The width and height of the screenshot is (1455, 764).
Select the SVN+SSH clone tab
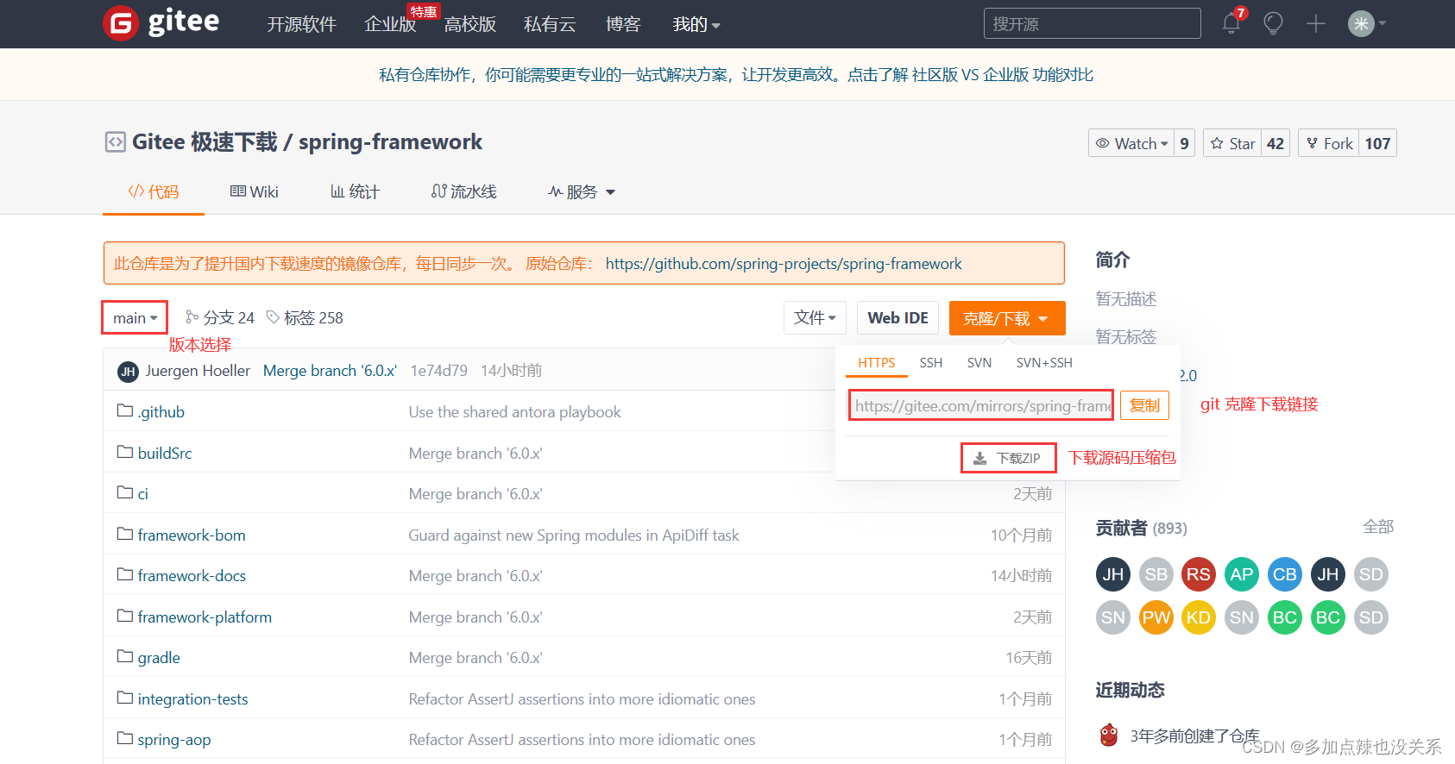pos(1044,363)
